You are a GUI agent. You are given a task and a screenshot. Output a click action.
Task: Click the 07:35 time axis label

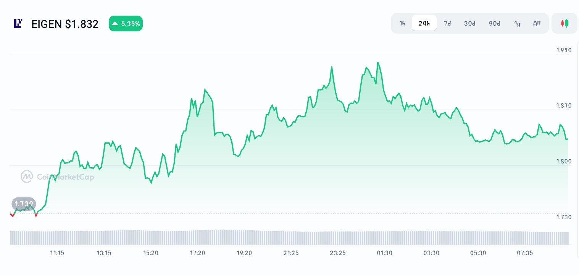pyautogui.click(x=525, y=253)
